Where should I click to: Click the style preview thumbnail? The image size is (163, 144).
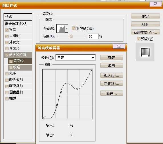click(x=145, y=52)
